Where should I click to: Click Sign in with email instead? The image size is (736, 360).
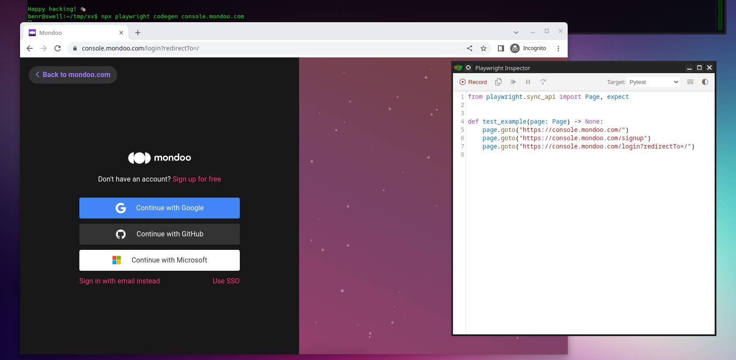[119, 281]
